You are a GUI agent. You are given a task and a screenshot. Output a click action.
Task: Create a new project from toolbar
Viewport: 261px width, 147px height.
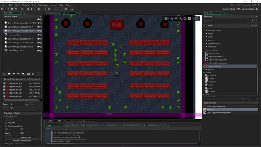[x=8, y=9]
